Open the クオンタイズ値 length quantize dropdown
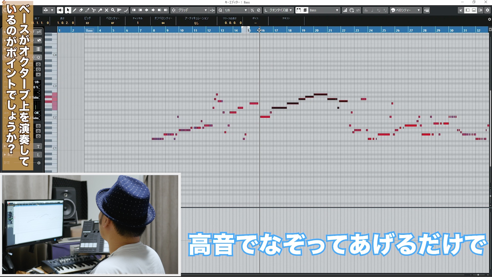 click(279, 10)
